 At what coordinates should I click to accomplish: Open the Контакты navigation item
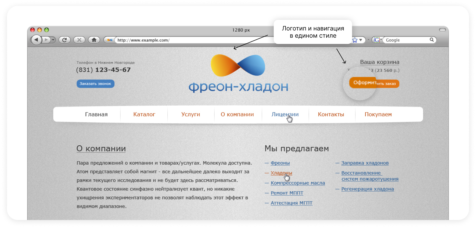331,114
